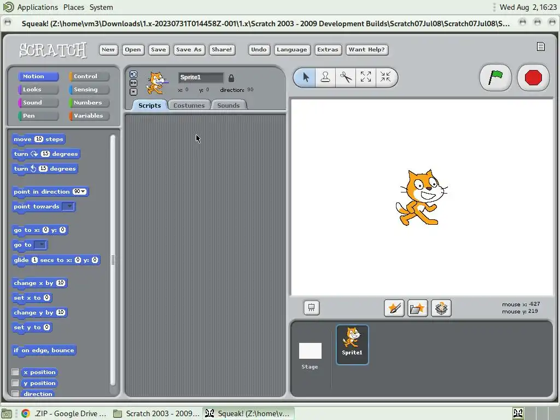
Task: Click the turn counterclockwise 15 degrees block
Action: click(x=45, y=168)
